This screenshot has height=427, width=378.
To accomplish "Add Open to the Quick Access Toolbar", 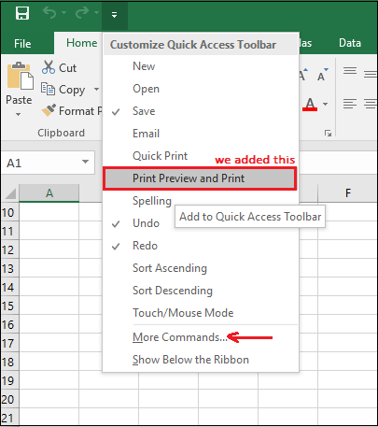I will [201, 89].
